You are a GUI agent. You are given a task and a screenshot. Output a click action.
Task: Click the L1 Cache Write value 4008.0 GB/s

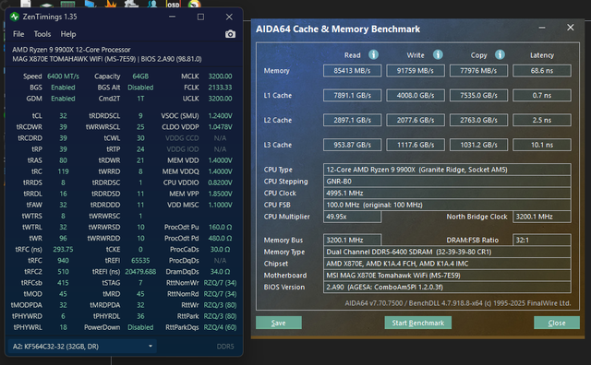(x=416, y=96)
